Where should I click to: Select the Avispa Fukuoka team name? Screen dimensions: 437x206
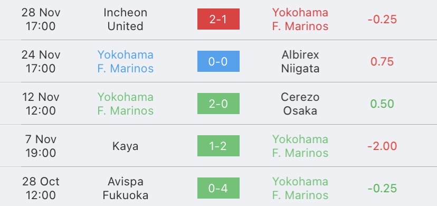[x=126, y=189]
